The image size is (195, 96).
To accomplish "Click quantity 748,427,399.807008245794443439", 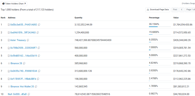I will [x=93, y=40].
